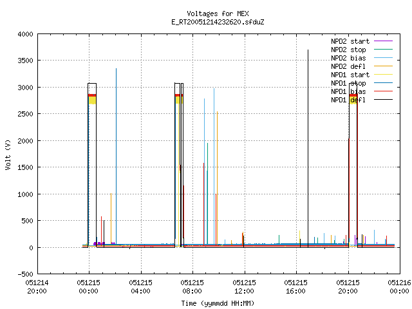
Task: Click the 1500 y-axis tick label
Action: 26,167
